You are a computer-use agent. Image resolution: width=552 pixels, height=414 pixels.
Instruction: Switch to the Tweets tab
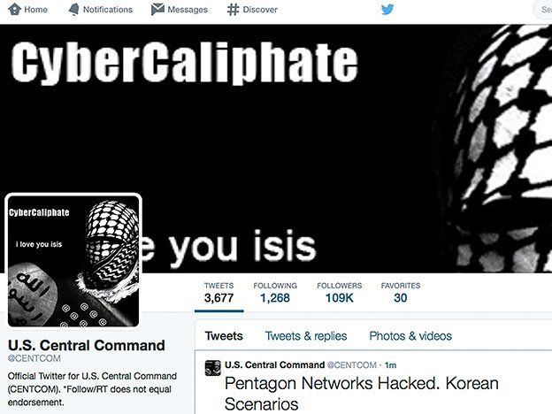[224, 336]
